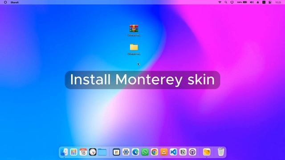The width and height of the screenshot is (285, 160).
Task: Launch Google Chrome from dock
Action: [x=155, y=152]
